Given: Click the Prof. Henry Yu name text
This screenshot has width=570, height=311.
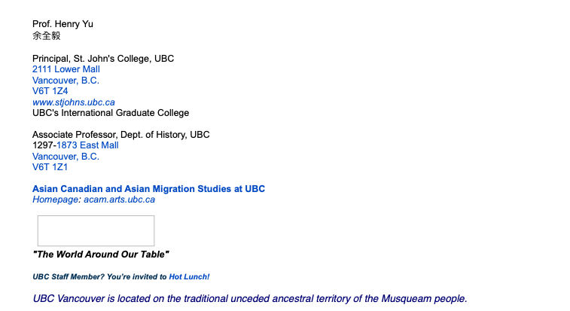Looking at the screenshot, I should pos(62,24).
